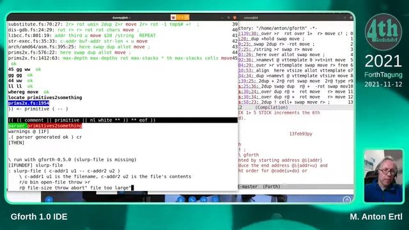Click the red 'primitives2something' word
The image size is (409, 230).
(x=55, y=126)
